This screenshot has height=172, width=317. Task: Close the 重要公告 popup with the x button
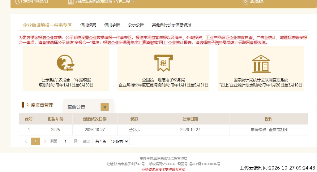(105, 107)
